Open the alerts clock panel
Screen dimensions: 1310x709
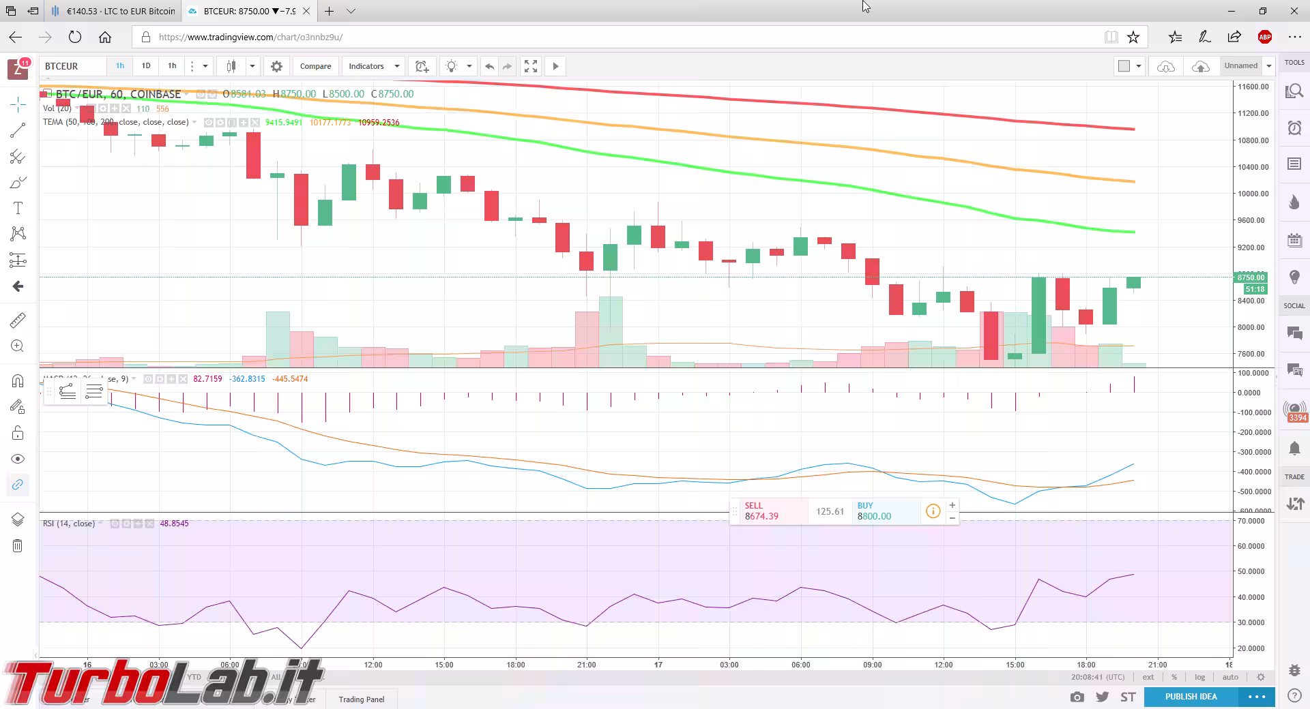(1294, 127)
